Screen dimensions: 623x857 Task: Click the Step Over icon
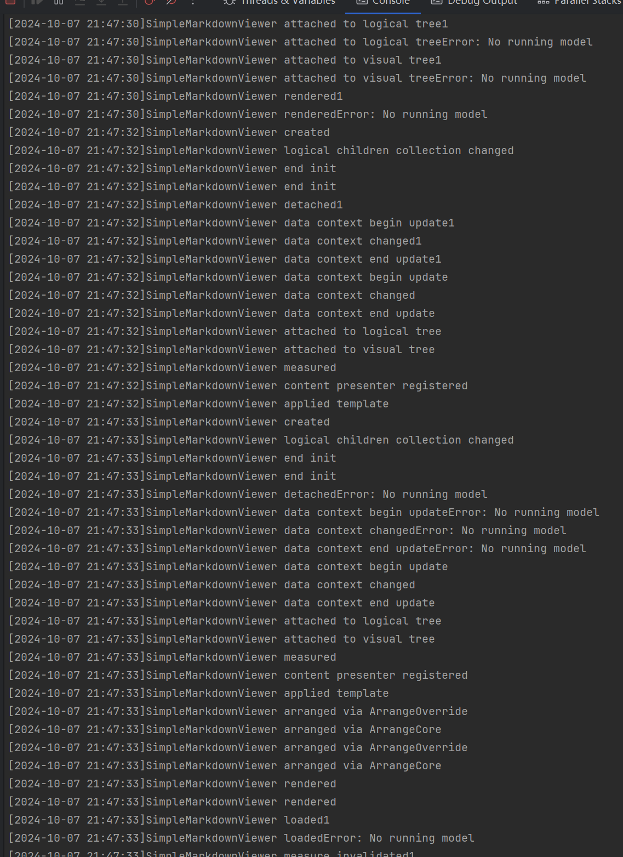pyautogui.click(x=80, y=2)
